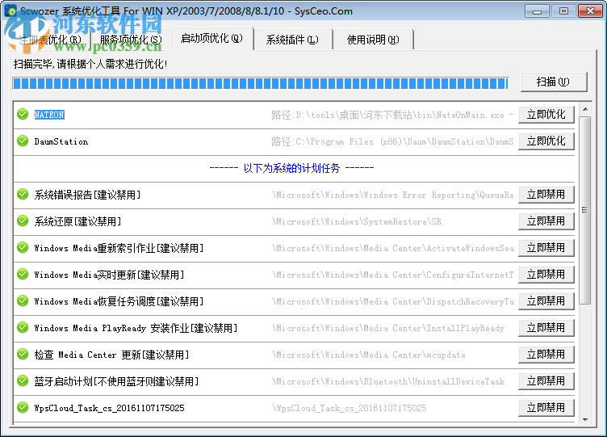Click the Scwozer app icon in title bar
Image resolution: width=607 pixels, height=437 pixels.
(10, 11)
